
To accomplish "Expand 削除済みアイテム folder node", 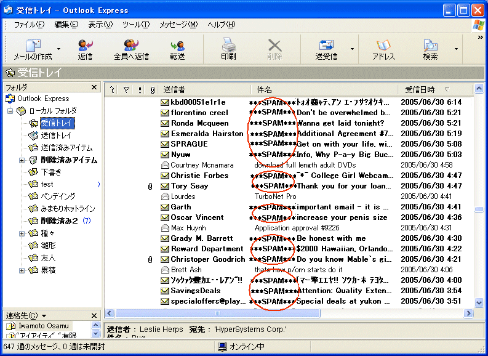I will pos(22,160).
